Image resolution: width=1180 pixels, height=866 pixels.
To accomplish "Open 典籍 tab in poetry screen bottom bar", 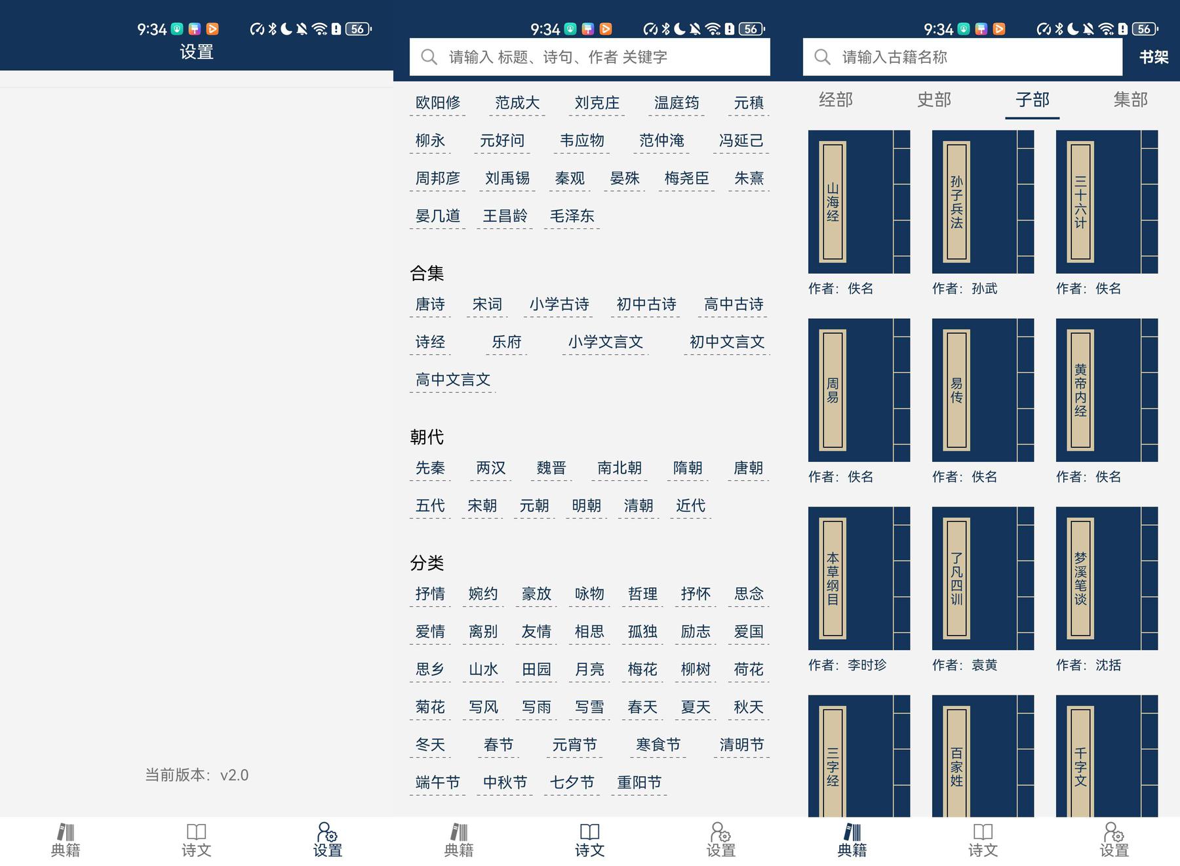I will (x=459, y=840).
